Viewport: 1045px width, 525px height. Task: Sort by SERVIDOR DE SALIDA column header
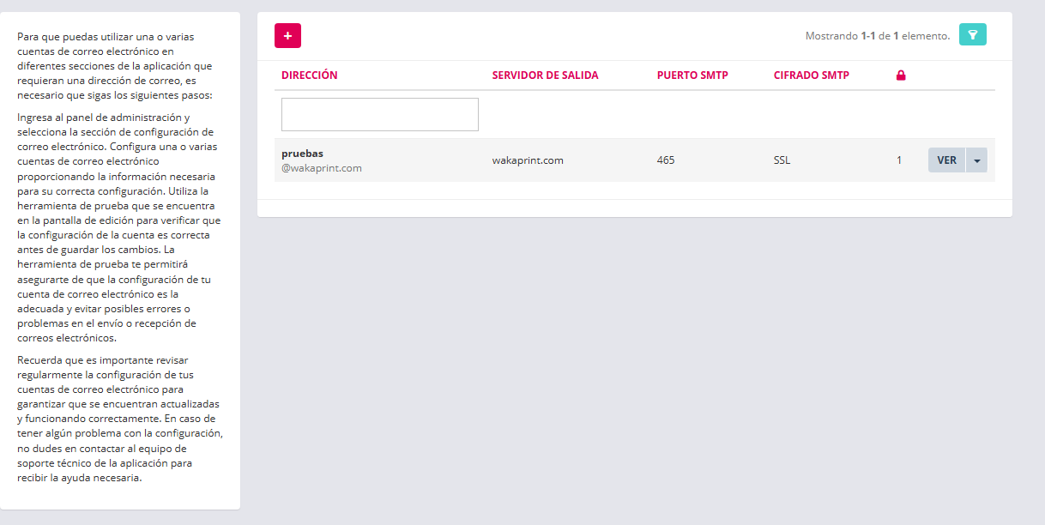click(545, 75)
